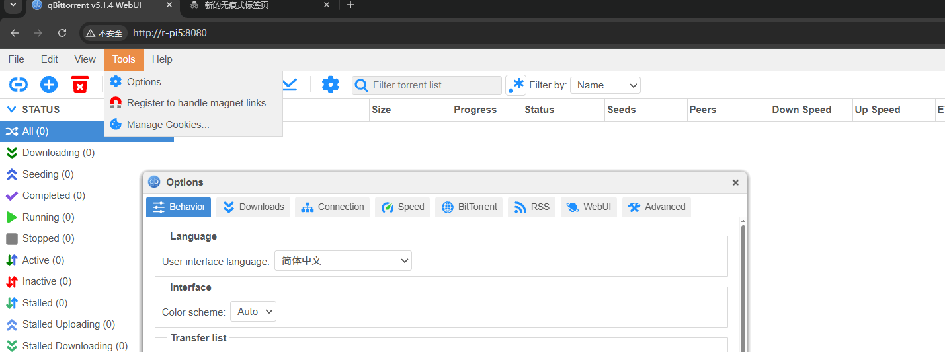Screen dimensions: 945x352
Task: Close the highlighted Tools menu
Action: click(124, 59)
